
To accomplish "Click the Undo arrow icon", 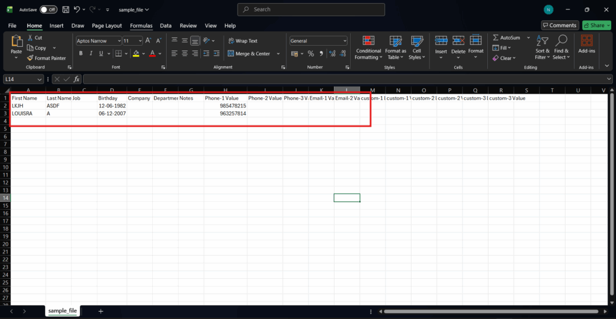I will 76,10.
